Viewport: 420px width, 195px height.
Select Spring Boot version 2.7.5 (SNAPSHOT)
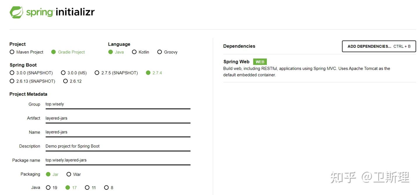97,73
